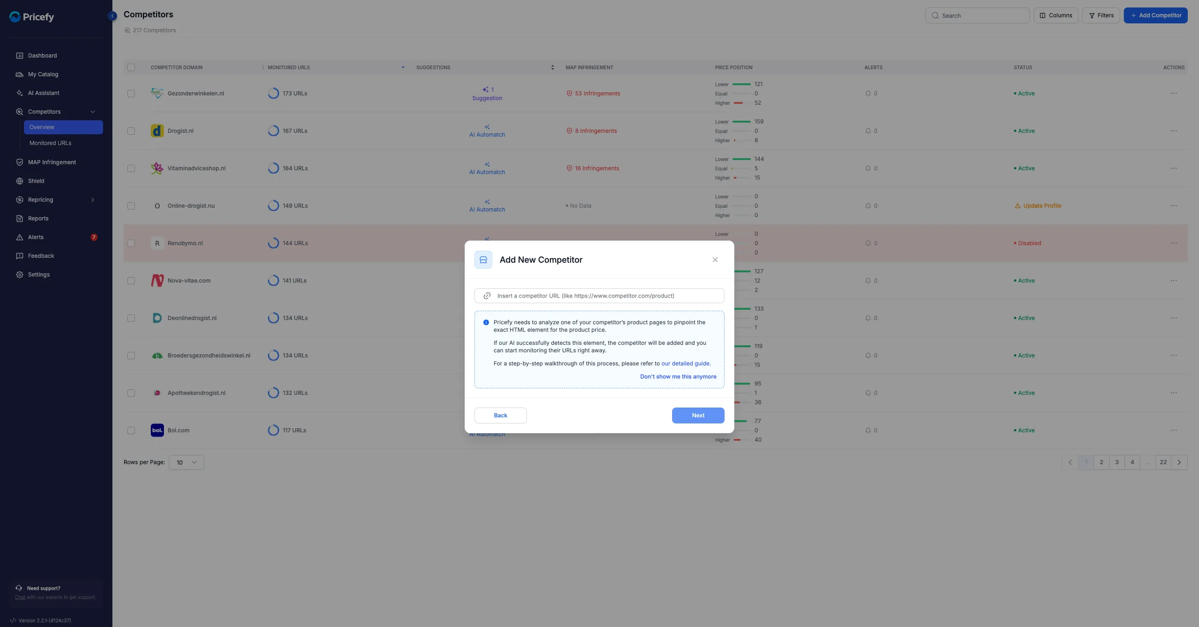Collapse the sidebar with the arrow button

[112, 16]
